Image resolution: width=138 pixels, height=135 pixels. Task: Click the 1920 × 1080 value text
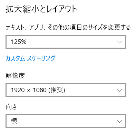click(x=29, y=90)
